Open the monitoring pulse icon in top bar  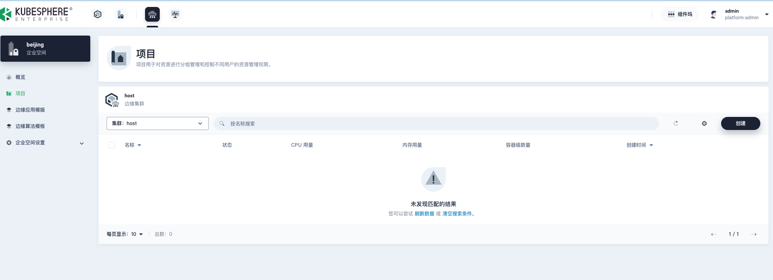tap(175, 14)
